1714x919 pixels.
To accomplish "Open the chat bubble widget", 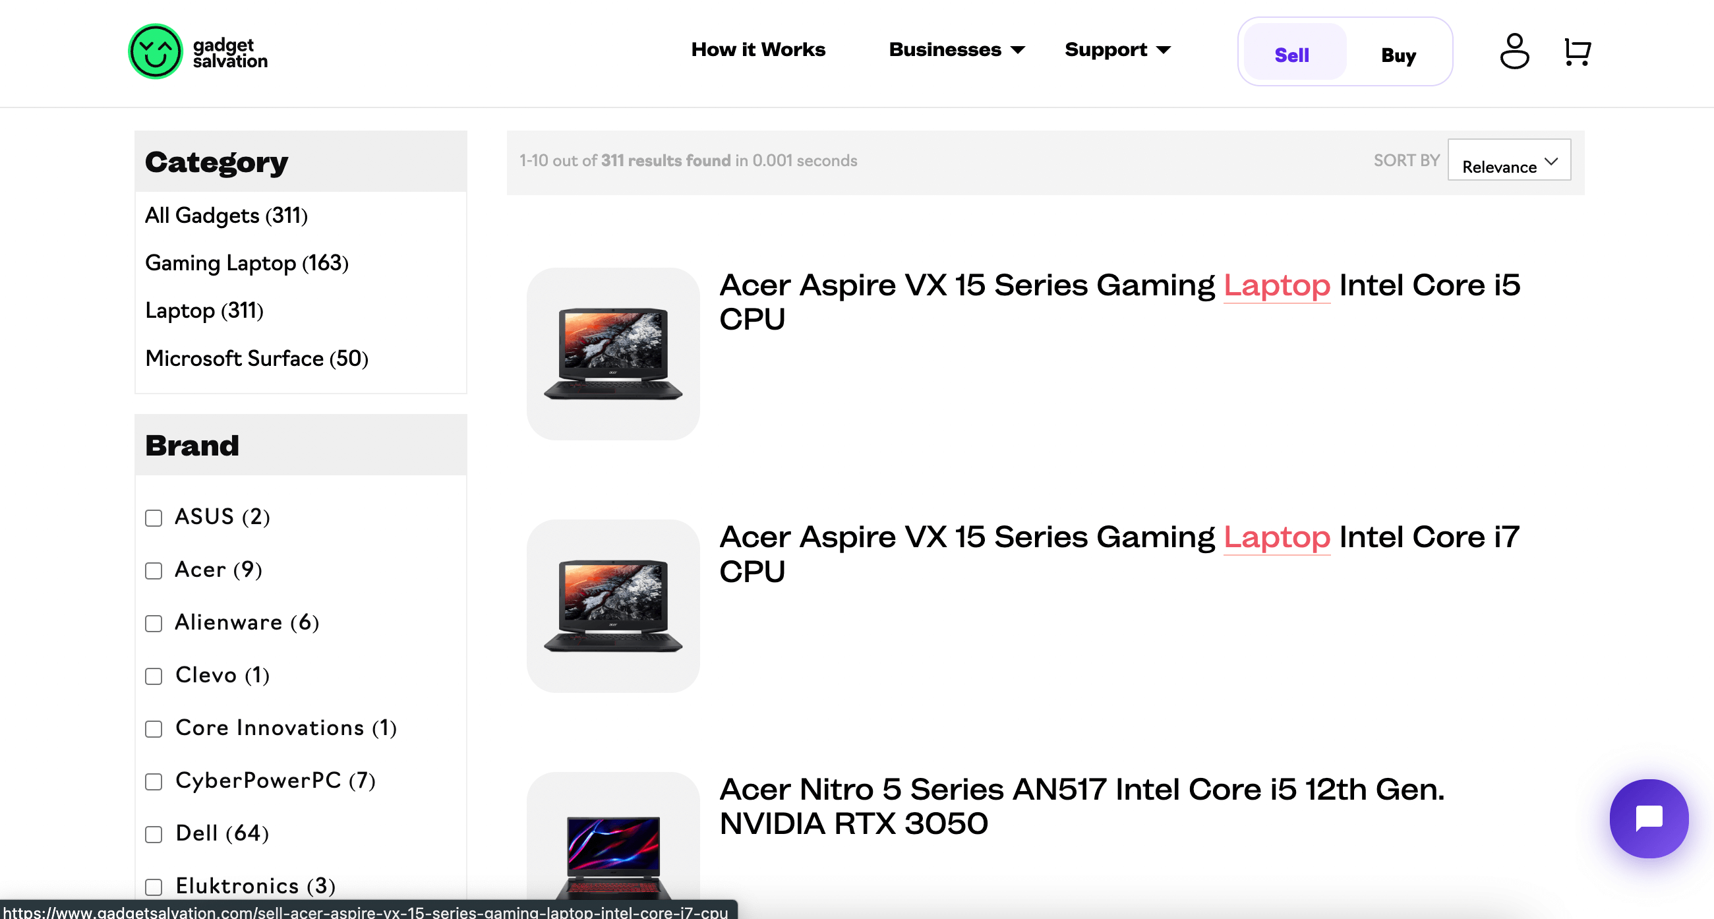I will click(1647, 818).
